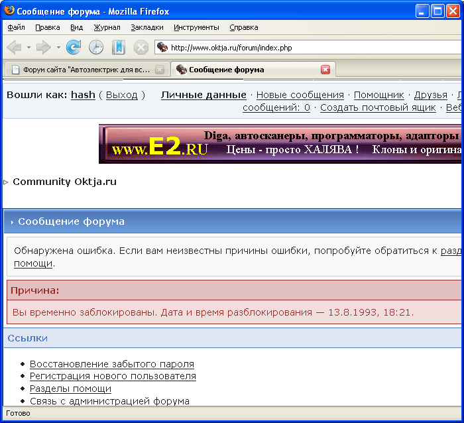Image resolution: width=464 pixels, height=423 pixels.
Task: Click the Firefox logo in title bar
Action: click(9, 11)
